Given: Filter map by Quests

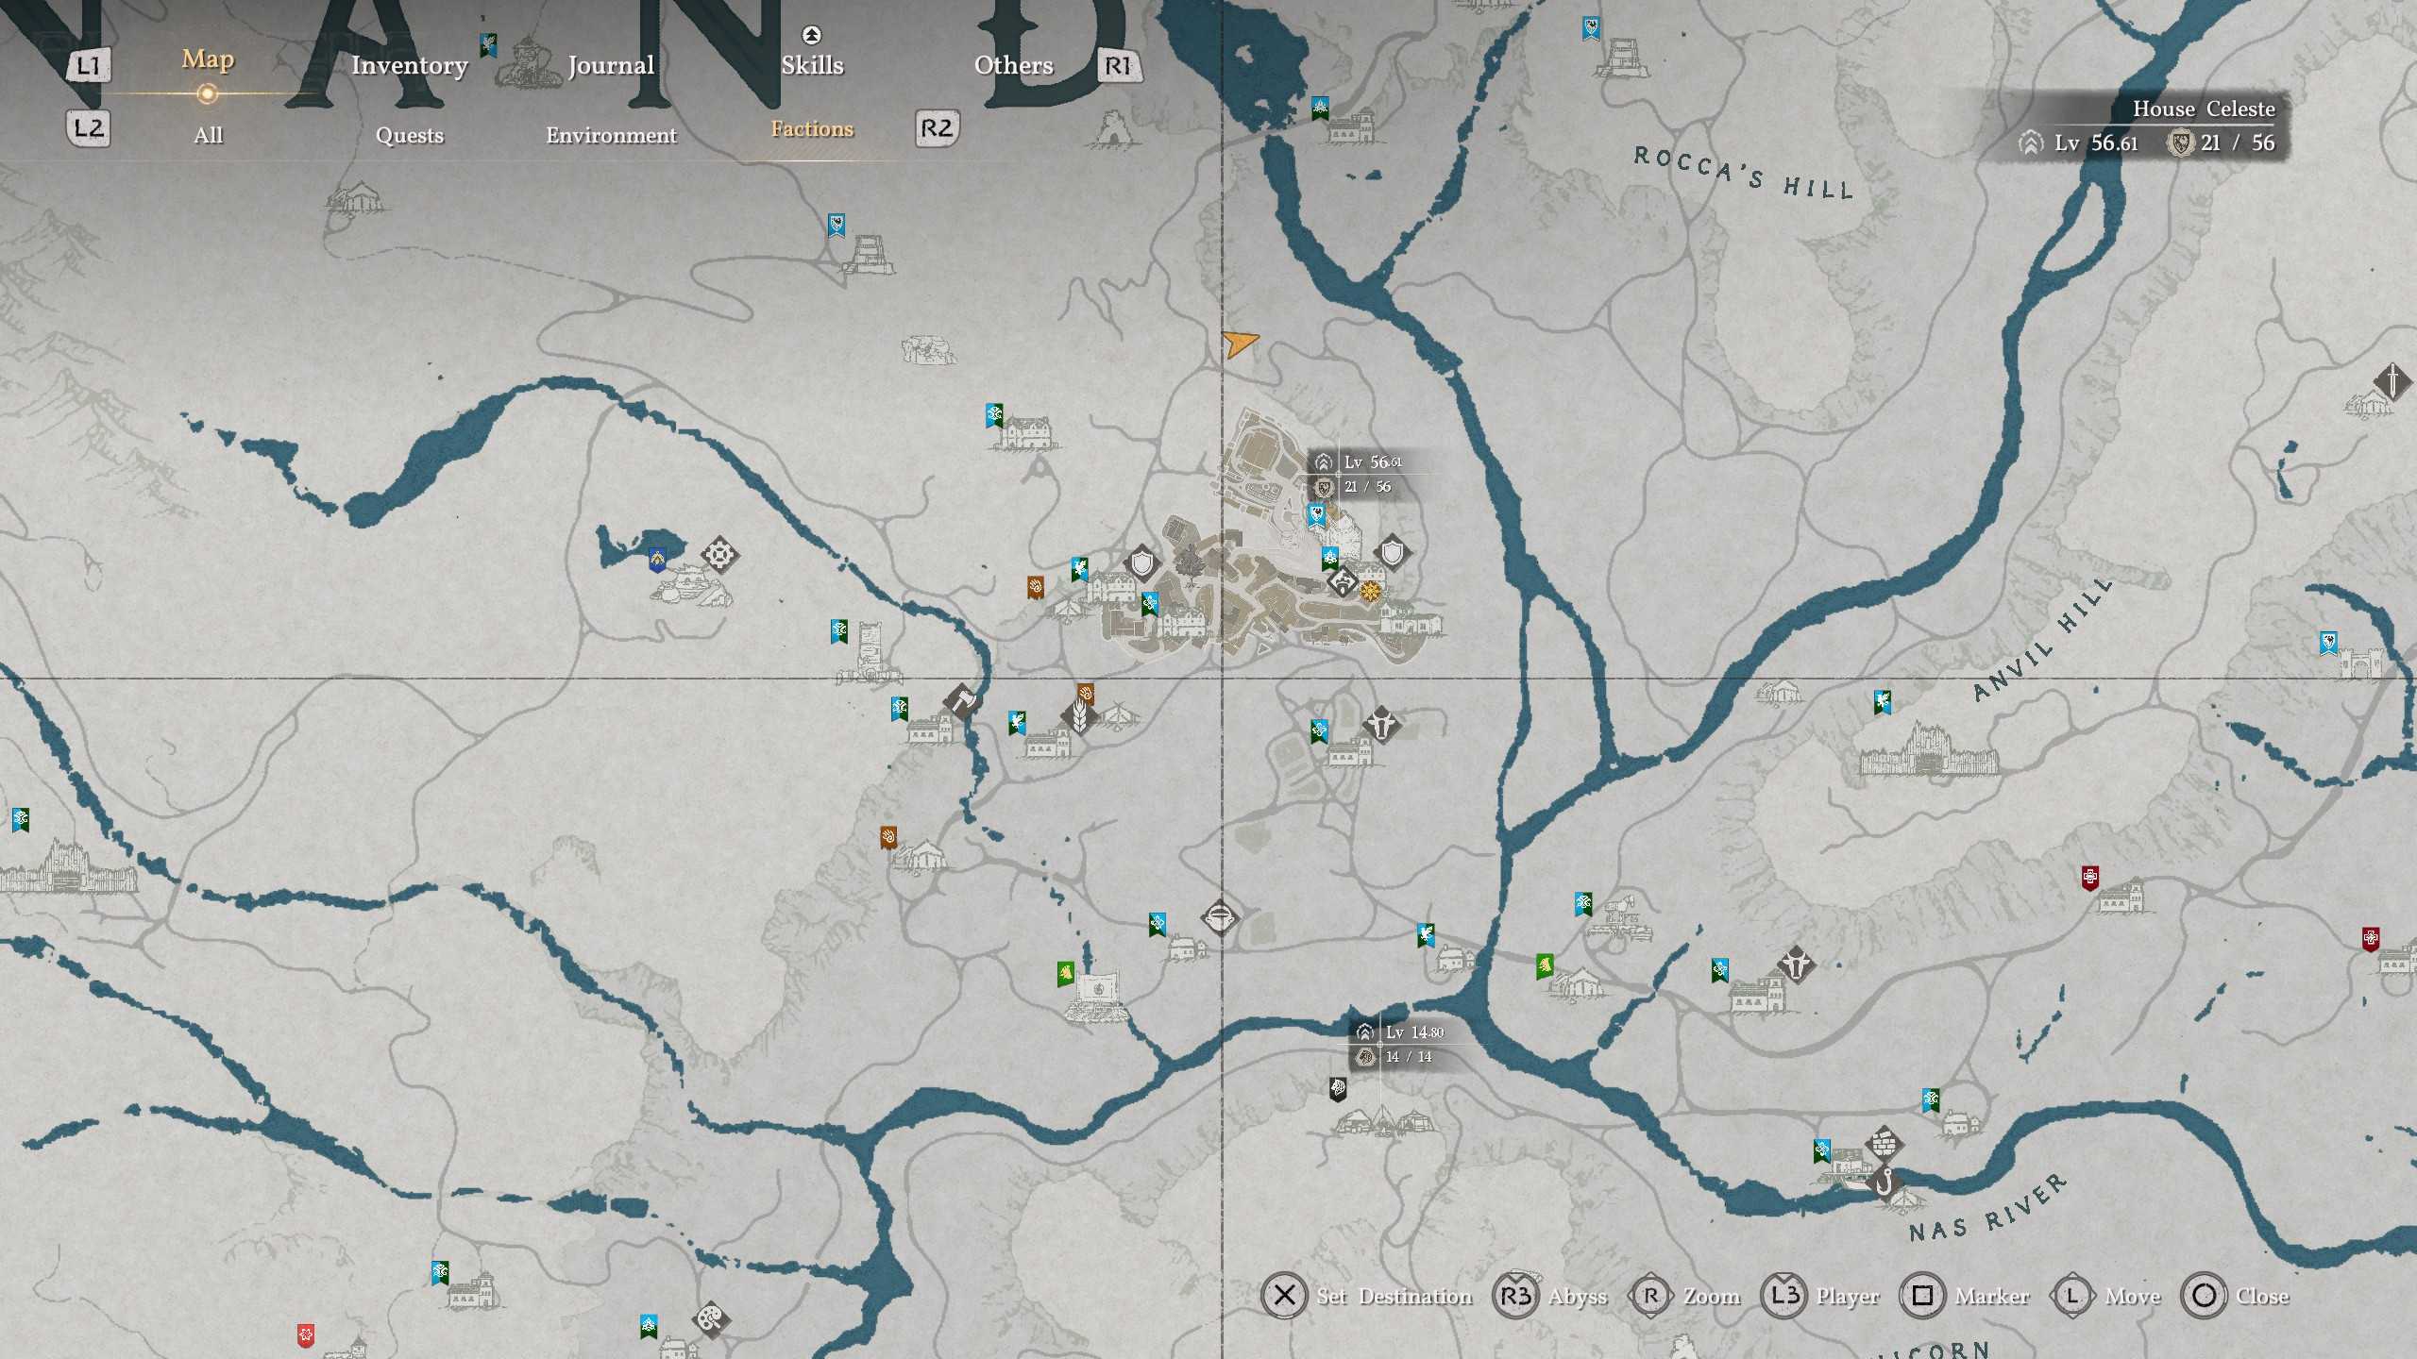Looking at the screenshot, I should (x=409, y=135).
